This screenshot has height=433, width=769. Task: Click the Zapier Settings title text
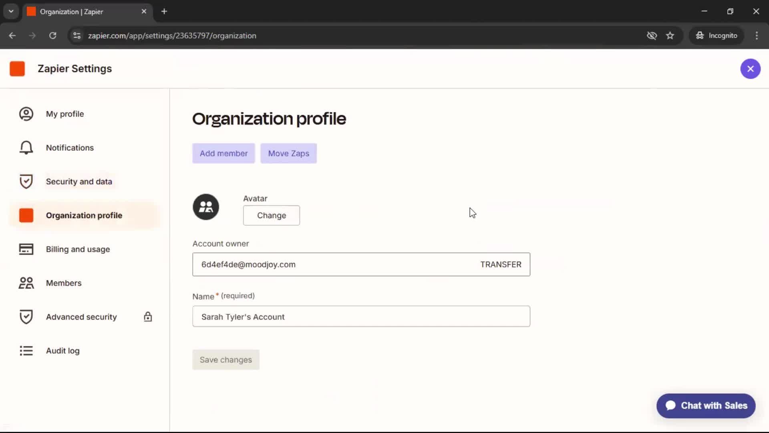[x=74, y=69]
